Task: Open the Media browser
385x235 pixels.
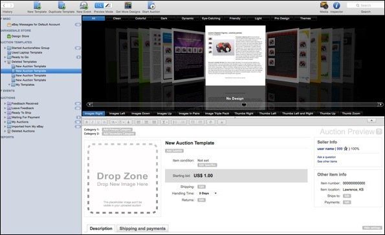Action: coord(324,5)
